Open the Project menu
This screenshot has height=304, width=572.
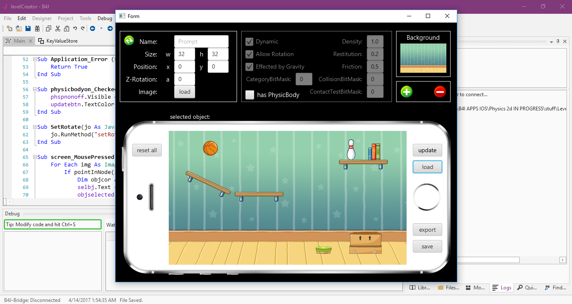coord(65,18)
